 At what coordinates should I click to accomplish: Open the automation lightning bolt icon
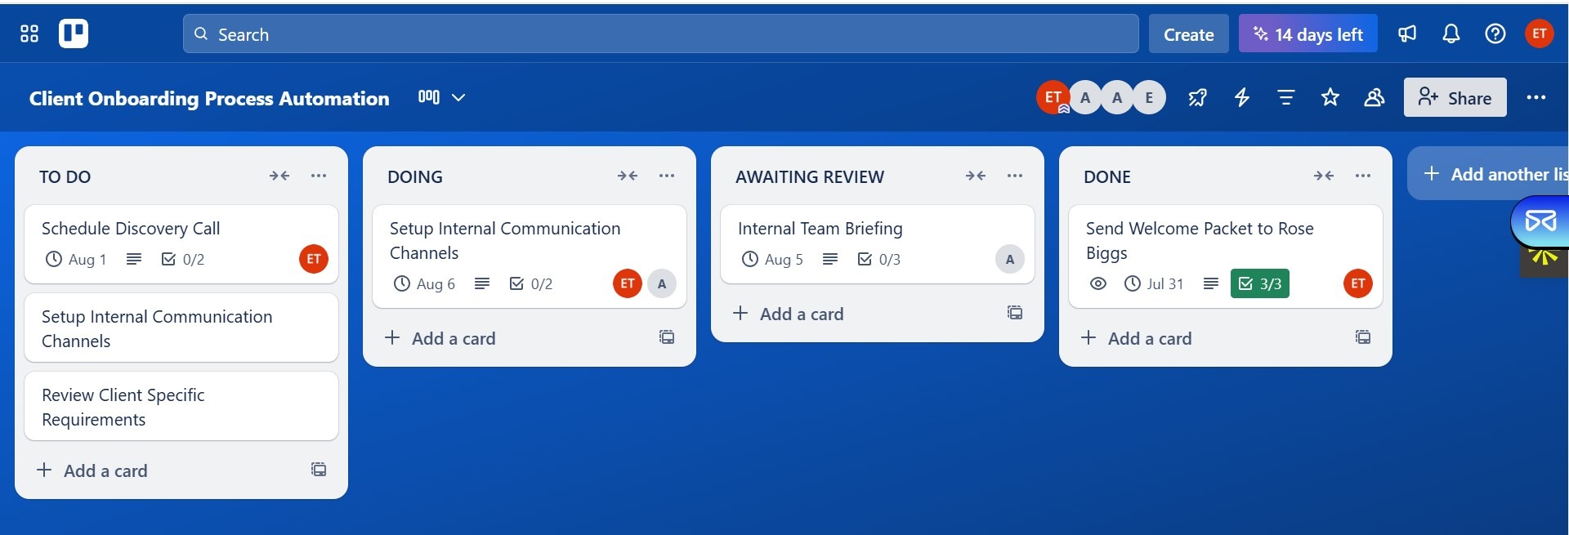(1241, 98)
